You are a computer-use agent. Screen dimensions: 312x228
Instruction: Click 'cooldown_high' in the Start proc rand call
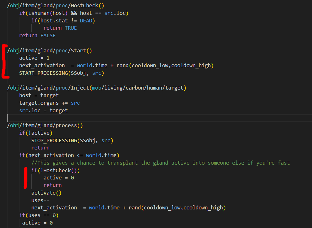[x=191, y=66]
